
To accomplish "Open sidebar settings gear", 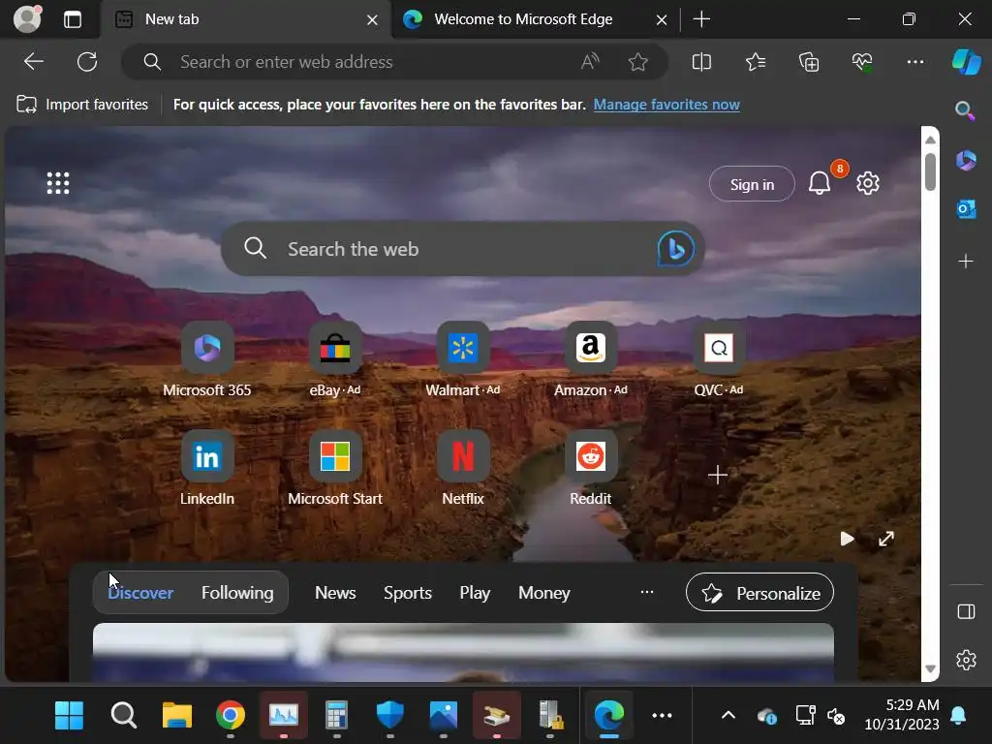I will click(966, 660).
